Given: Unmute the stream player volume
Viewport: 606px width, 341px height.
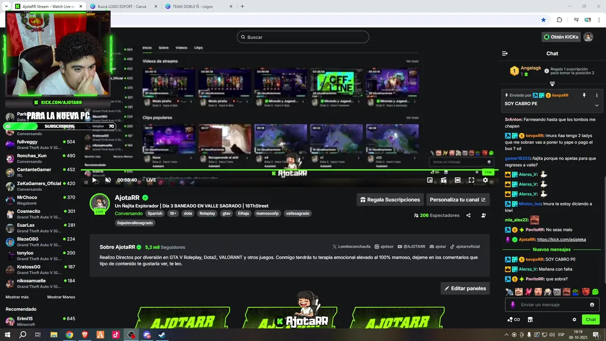Looking at the screenshot, I should click(108, 180).
